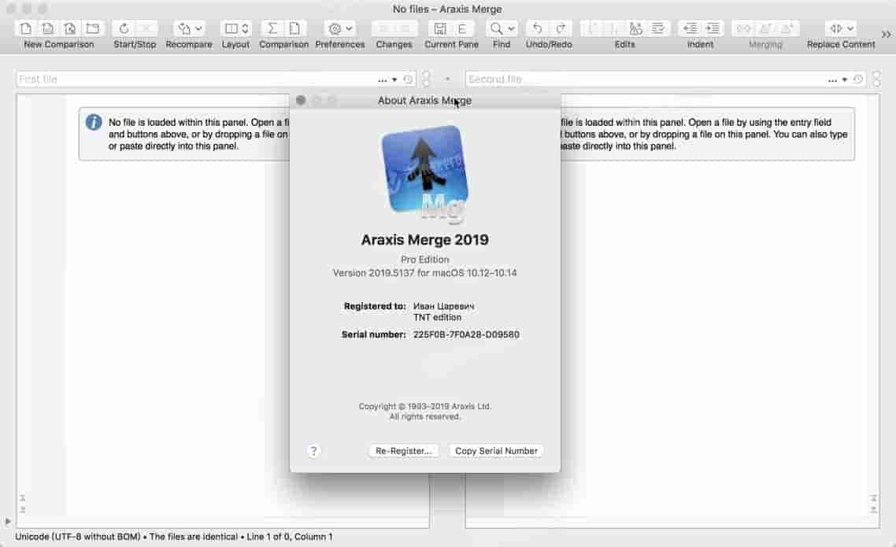Click the info icon in left pane notice

coord(94,122)
